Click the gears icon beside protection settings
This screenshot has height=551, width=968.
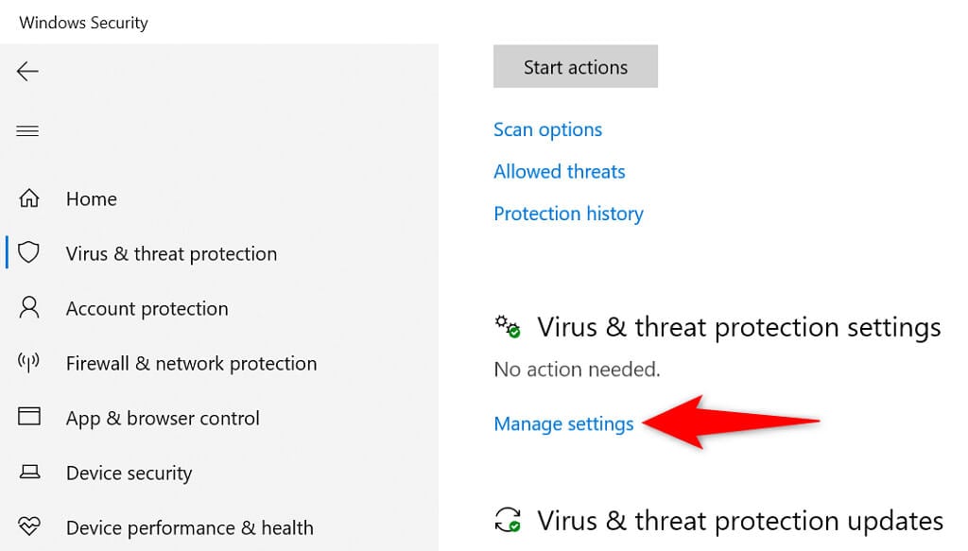508,327
